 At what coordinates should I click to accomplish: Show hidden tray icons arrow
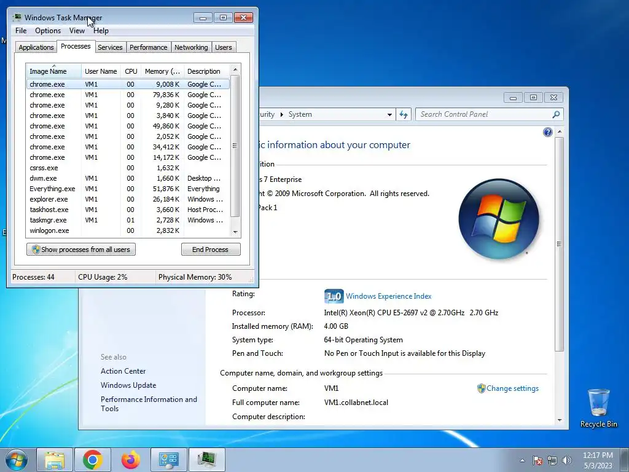click(x=522, y=460)
